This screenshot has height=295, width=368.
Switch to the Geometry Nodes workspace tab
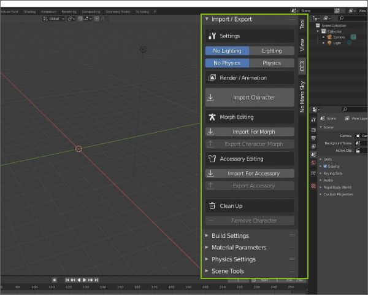118,12
